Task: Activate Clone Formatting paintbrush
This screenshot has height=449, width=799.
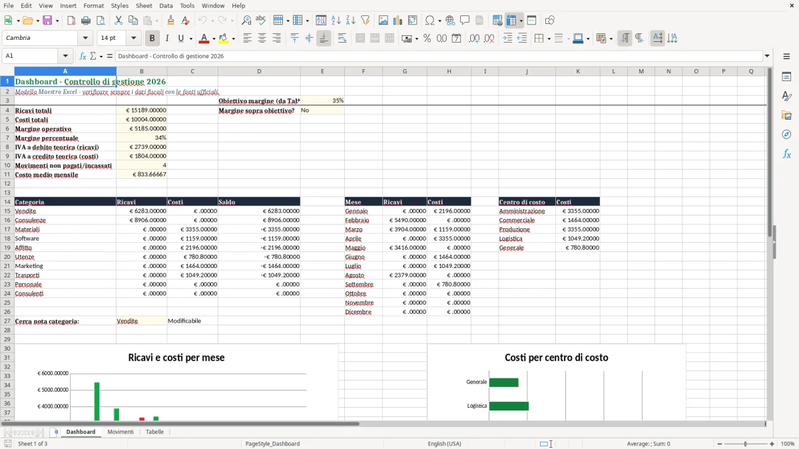Action: coord(171,21)
